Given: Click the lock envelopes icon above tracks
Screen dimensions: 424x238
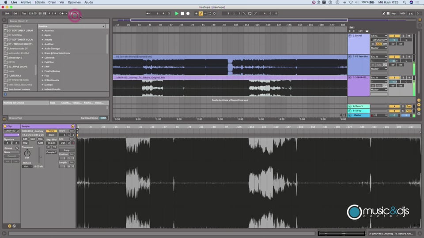Looking at the screenshot, I should click(367, 31).
